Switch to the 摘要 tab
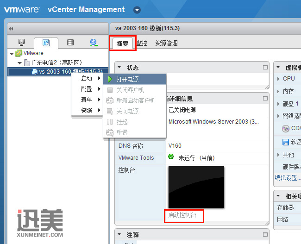Viewport: 301px width, 244px height. (x=122, y=44)
